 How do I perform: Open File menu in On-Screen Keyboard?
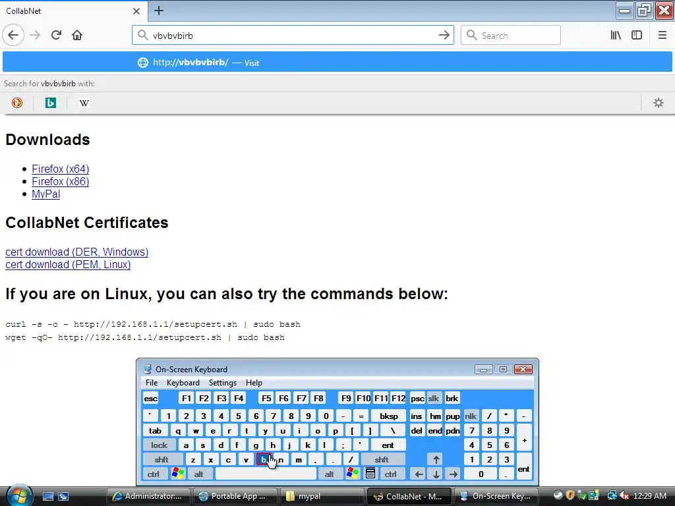(152, 383)
